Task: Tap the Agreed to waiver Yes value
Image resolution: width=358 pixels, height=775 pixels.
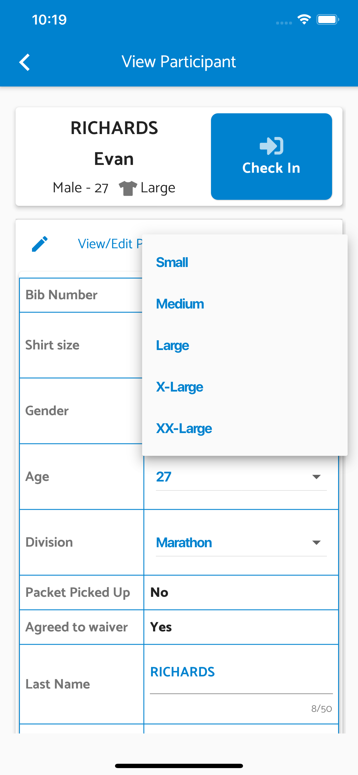Action: pyautogui.click(x=161, y=627)
